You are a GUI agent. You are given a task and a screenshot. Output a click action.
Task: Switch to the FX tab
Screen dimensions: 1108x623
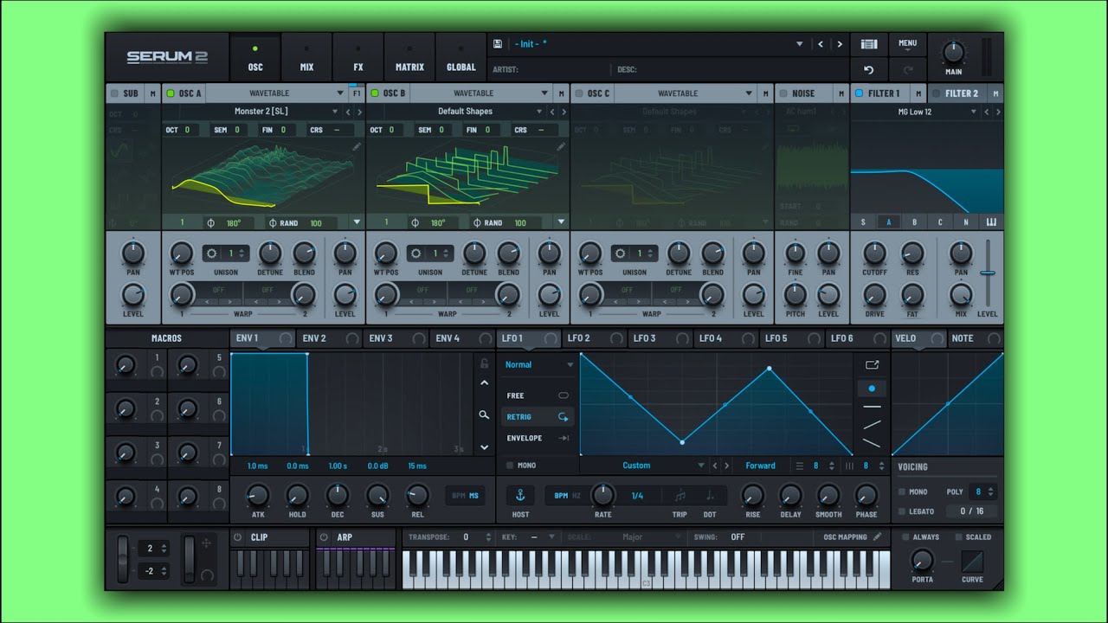coord(358,59)
